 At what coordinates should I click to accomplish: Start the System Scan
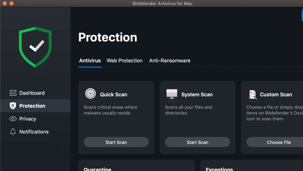(197, 142)
